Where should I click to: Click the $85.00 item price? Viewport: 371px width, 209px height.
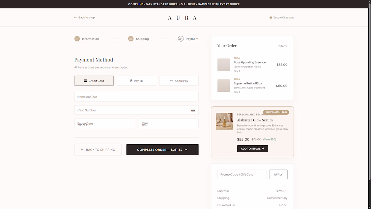tap(282, 65)
